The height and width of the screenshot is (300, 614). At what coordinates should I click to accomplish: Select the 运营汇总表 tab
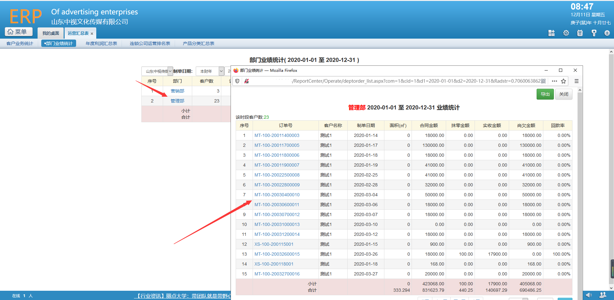(x=78, y=33)
